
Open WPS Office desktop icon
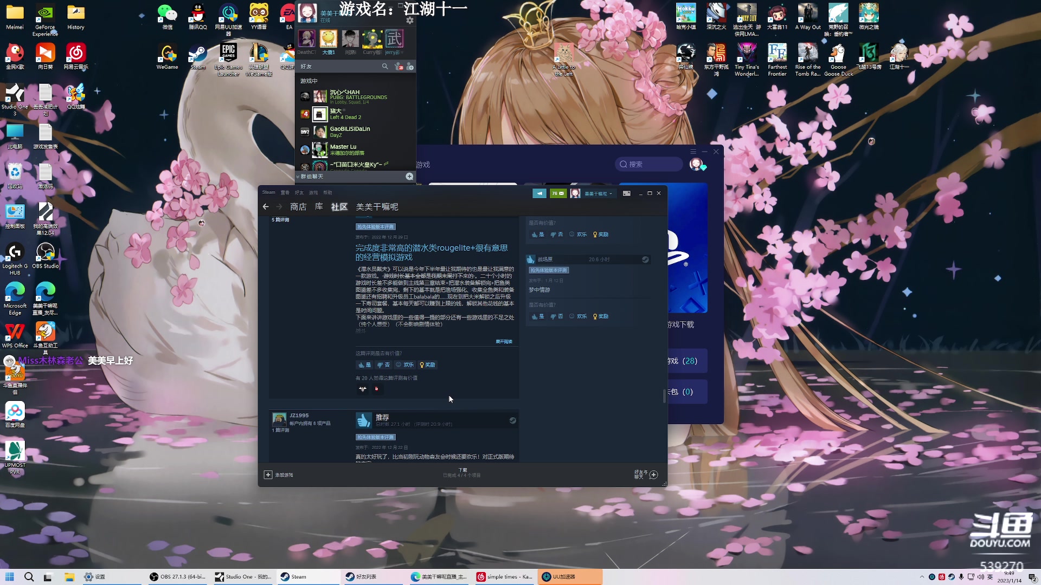click(15, 335)
